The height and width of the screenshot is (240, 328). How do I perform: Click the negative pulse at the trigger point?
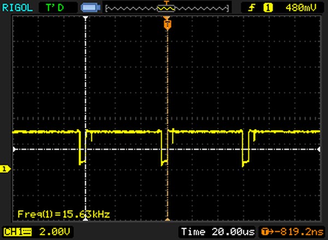(163, 148)
